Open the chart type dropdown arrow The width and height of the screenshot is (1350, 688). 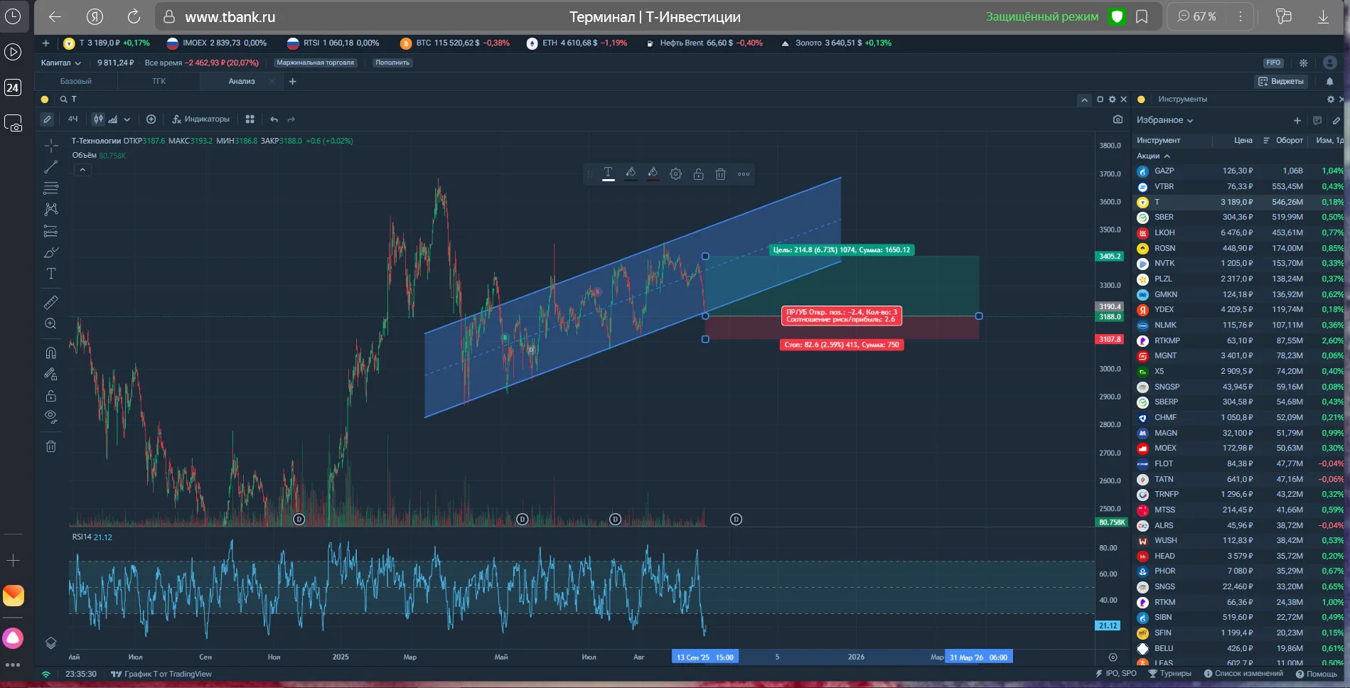click(127, 119)
